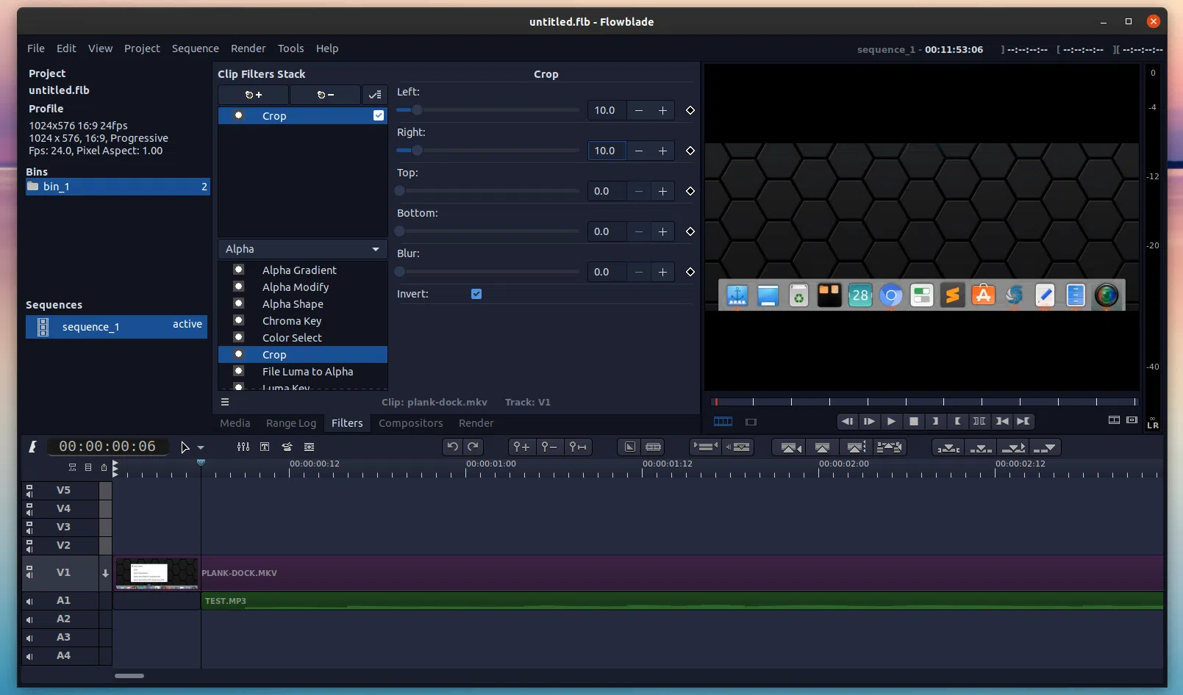Click the add filter button in the filters stack
Image resolution: width=1183 pixels, height=695 pixels.
coord(253,95)
